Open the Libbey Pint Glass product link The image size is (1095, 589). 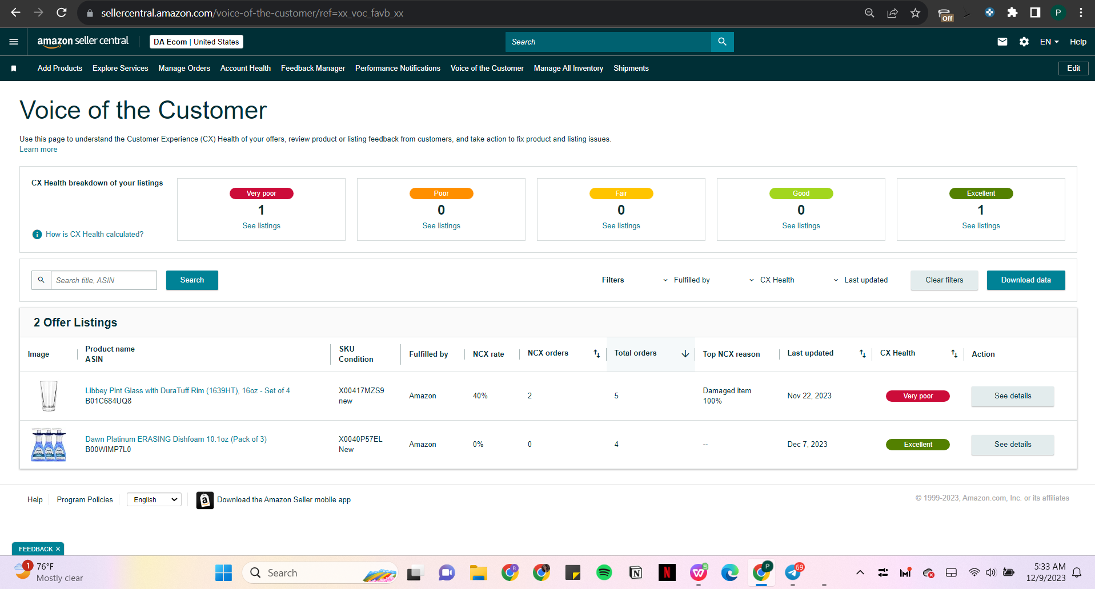(188, 391)
